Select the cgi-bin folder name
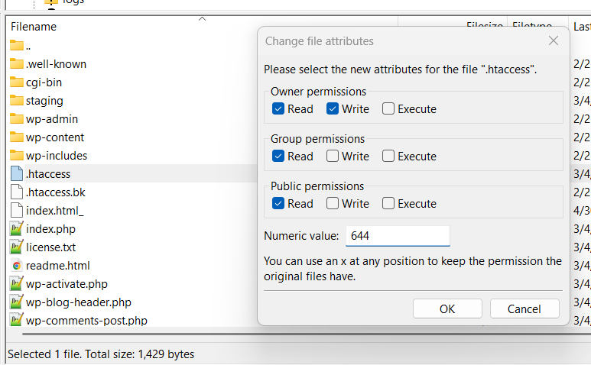The width and height of the screenshot is (591, 365). (44, 82)
